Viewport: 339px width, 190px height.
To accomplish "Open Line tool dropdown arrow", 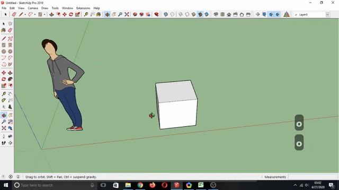I will 25,14.
